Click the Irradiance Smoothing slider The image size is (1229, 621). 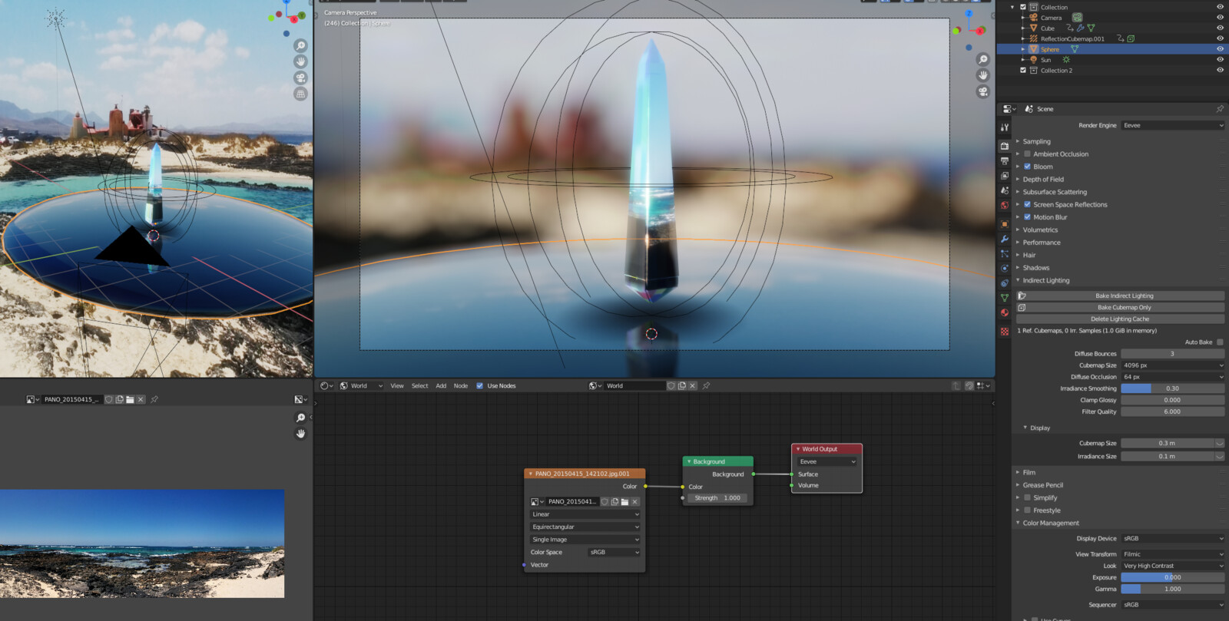1172,388
